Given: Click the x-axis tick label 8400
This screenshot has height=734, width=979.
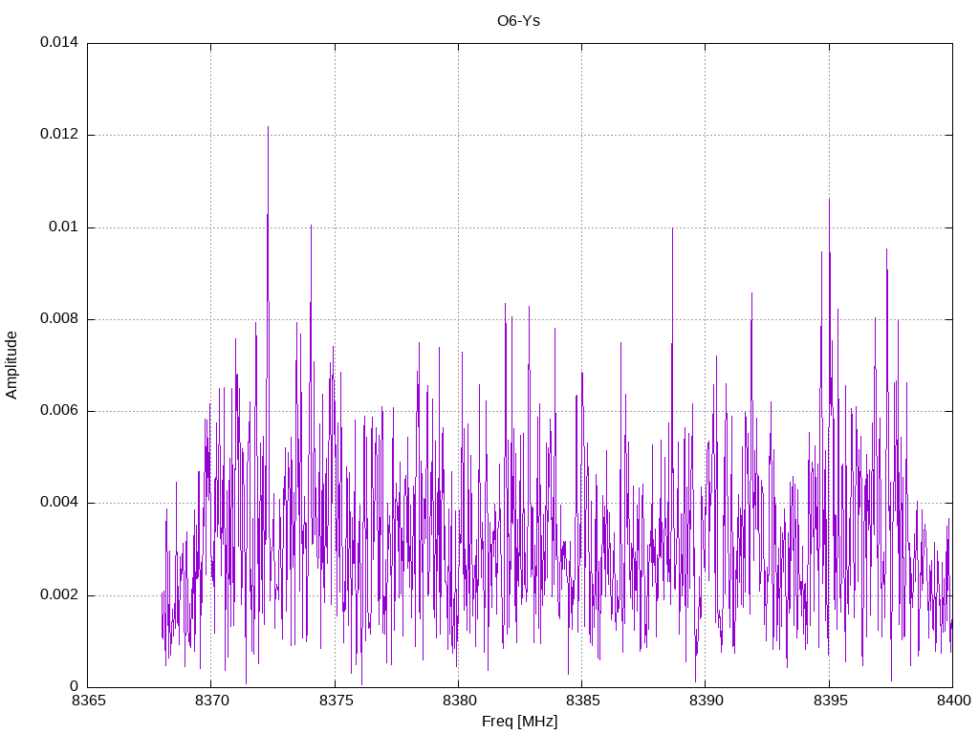Looking at the screenshot, I should [954, 701].
